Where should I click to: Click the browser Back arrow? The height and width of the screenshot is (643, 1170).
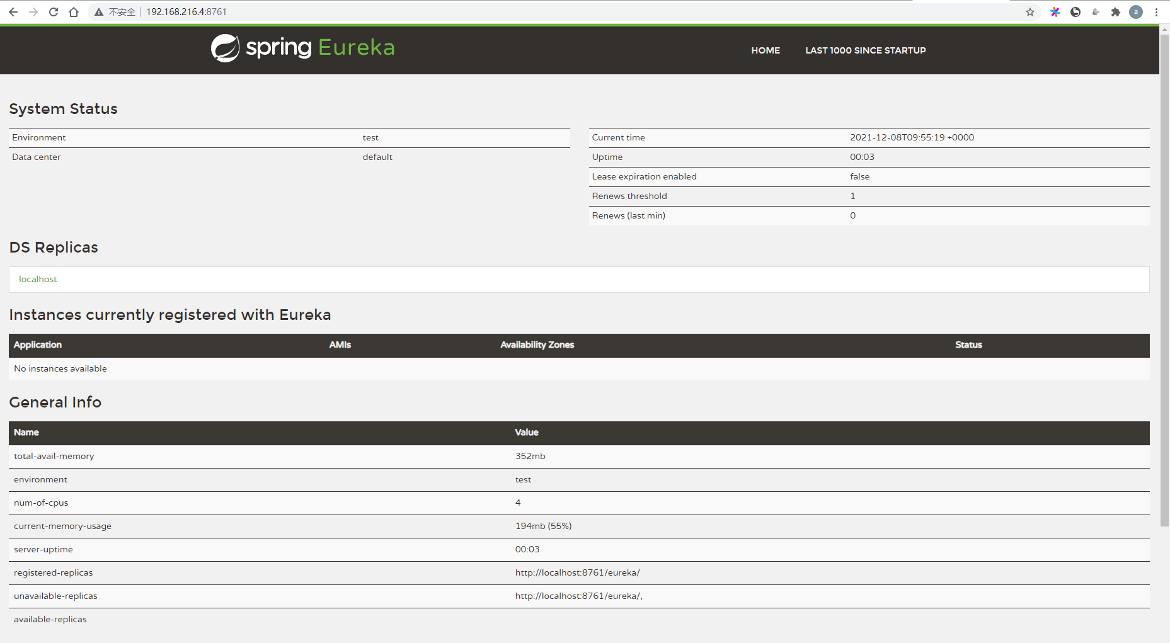13,12
